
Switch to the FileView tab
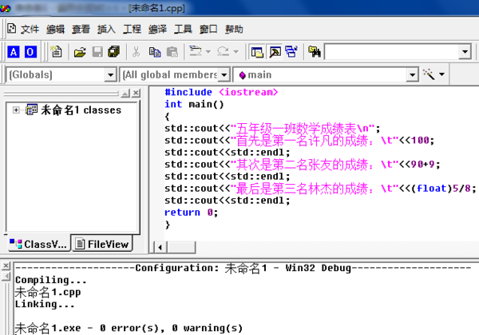pos(101,244)
